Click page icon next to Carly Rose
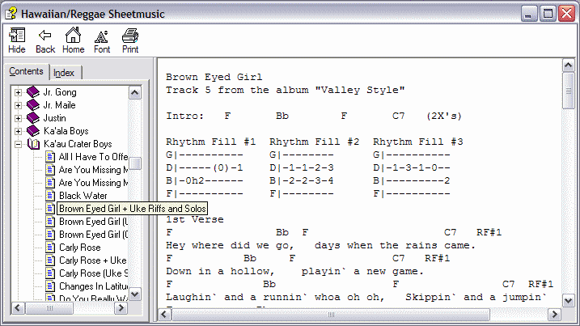 click(x=50, y=248)
